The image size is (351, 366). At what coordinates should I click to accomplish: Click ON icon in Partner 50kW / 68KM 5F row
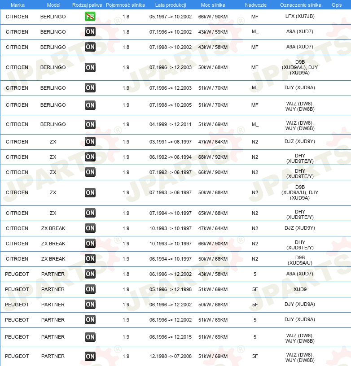point(90,305)
